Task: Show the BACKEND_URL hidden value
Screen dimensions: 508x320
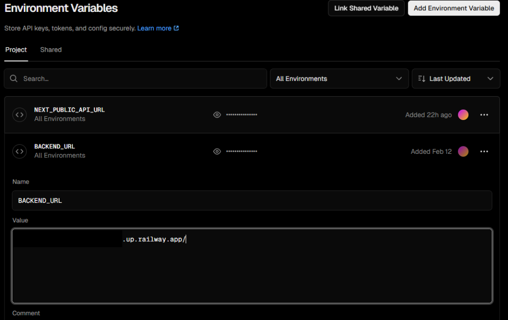Action: (x=217, y=151)
